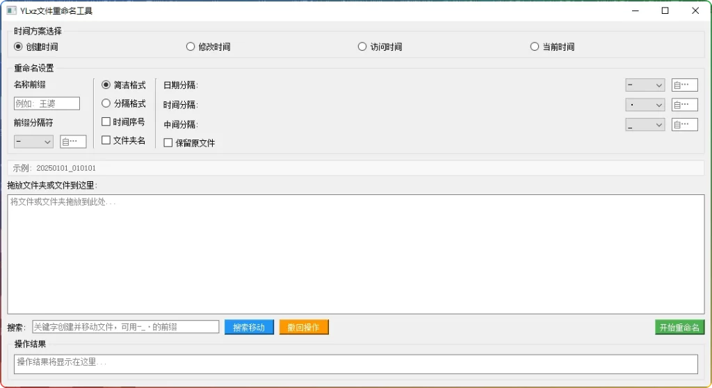Open the 前缀分隔符 dropdown
Screen dimensions: 712x388
[x=33, y=142]
